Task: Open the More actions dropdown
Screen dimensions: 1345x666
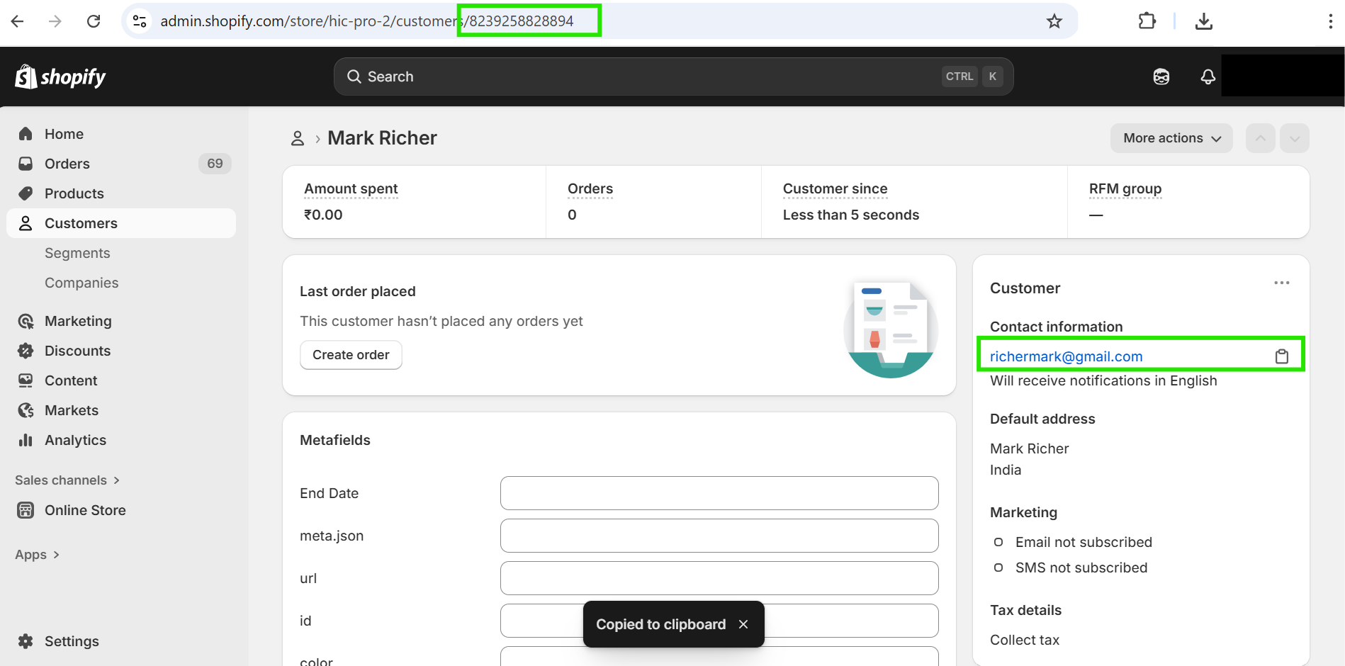Action: [1171, 138]
